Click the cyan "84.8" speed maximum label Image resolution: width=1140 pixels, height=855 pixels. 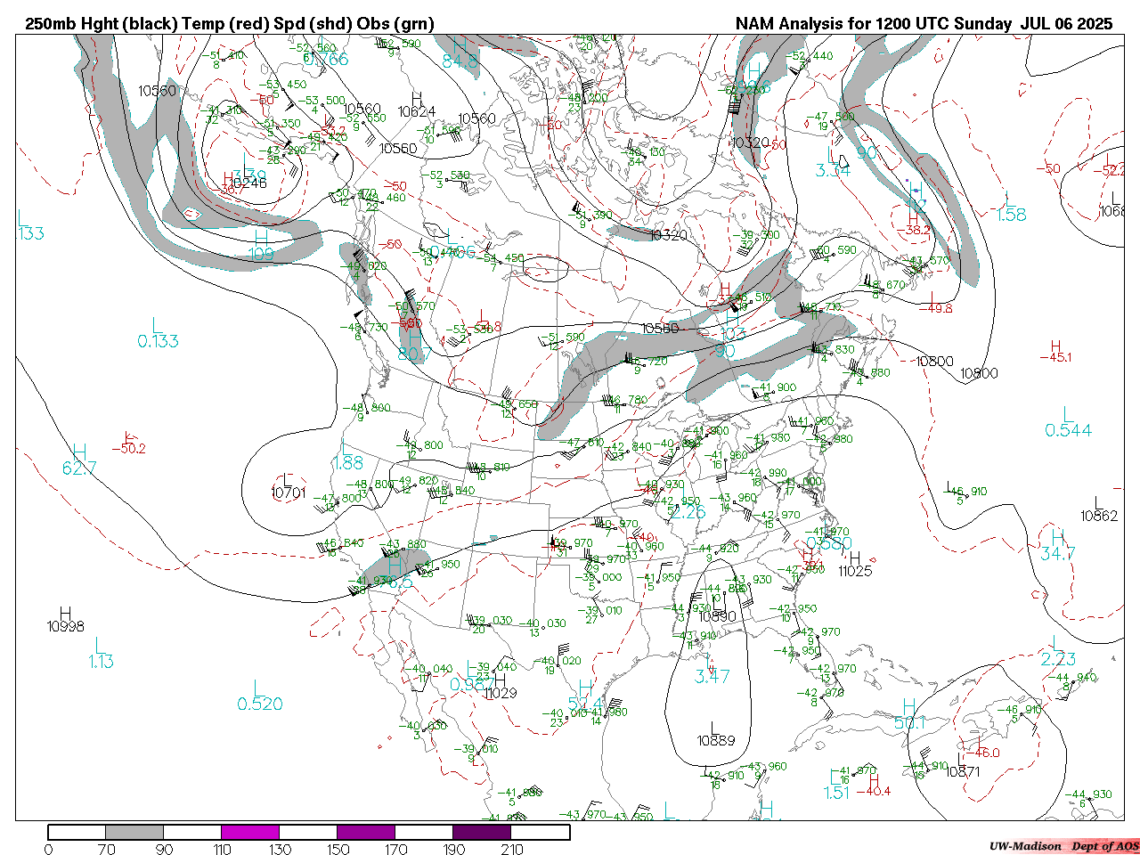(460, 61)
